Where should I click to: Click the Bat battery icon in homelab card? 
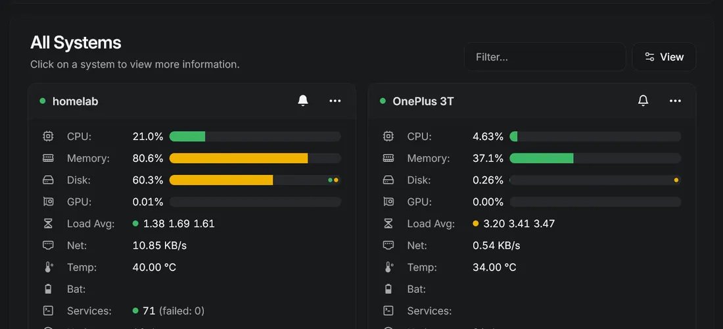click(49, 289)
